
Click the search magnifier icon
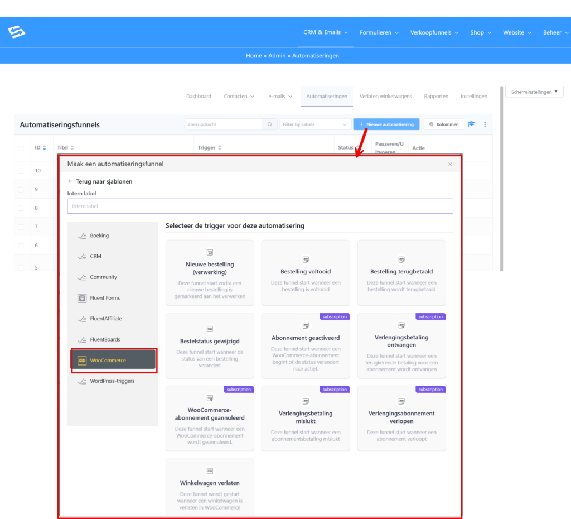pos(270,124)
